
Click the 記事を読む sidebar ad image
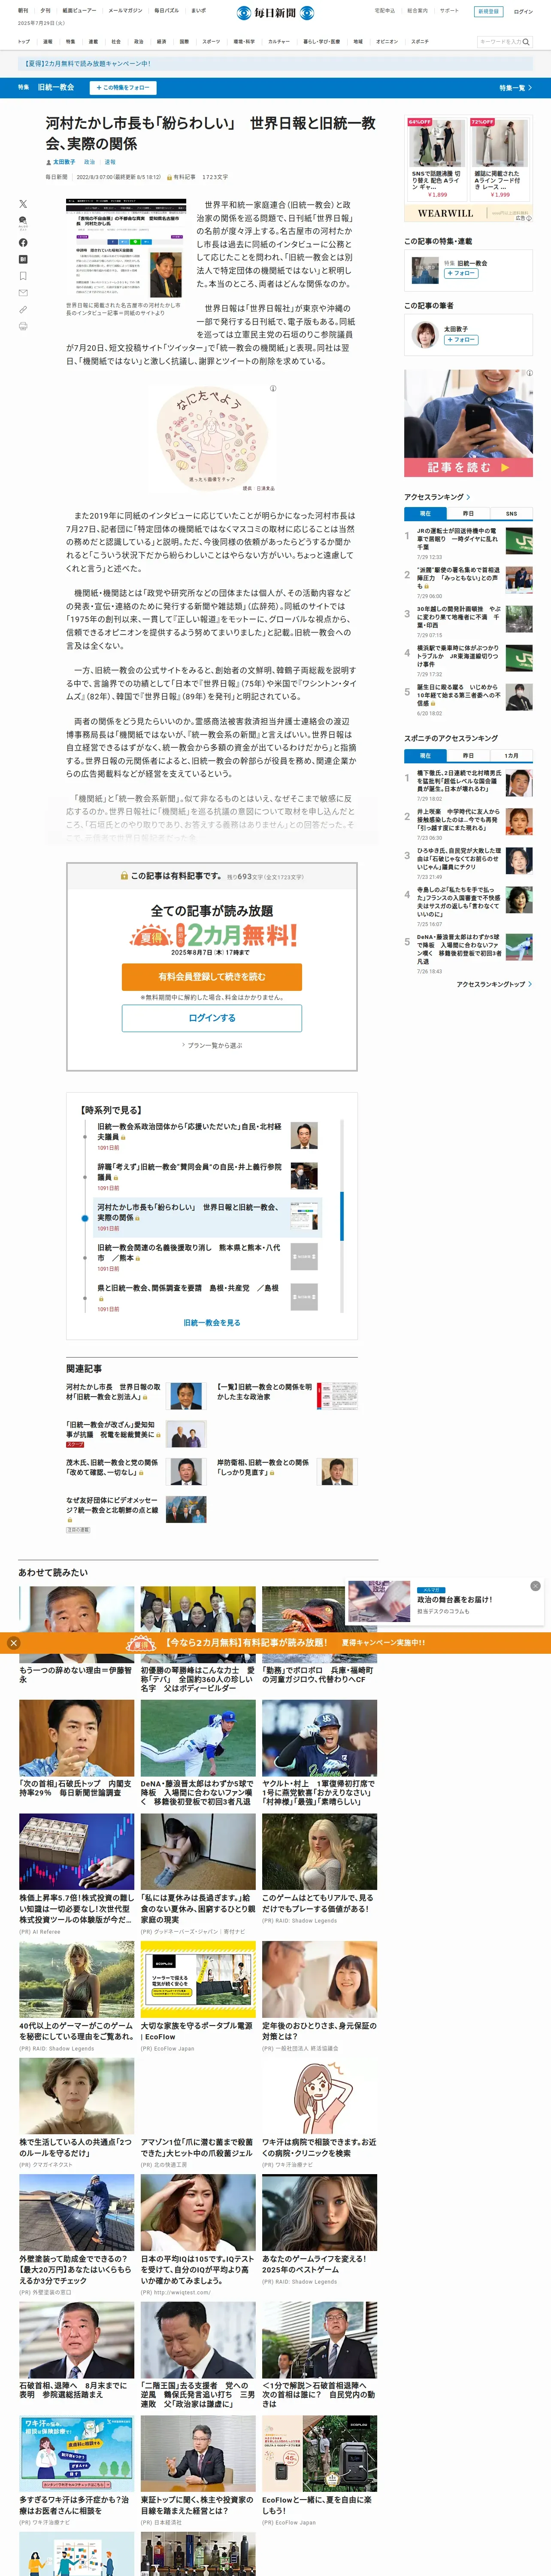[468, 423]
